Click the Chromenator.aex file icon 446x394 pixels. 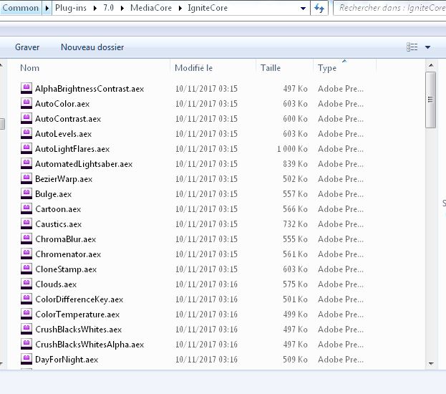pos(26,254)
